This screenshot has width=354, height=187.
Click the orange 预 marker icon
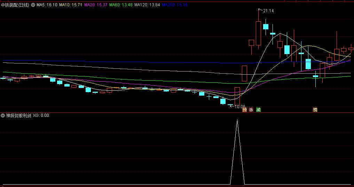pyautogui.click(x=244, y=110)
